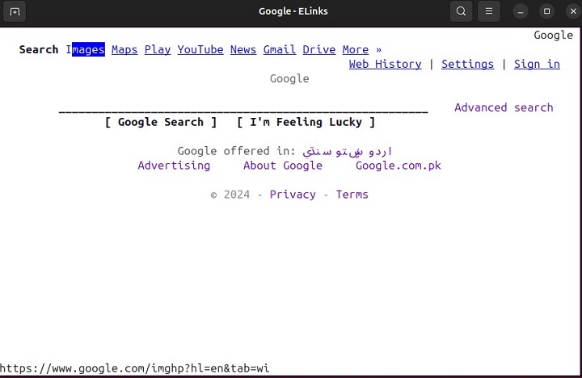
Task: Go to Google Settings link
Action: pyautogui.click(x=468, y=64)
